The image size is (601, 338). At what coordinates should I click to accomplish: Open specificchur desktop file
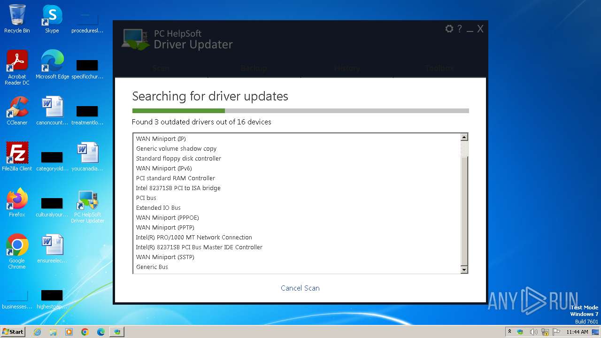pos(87,69)
